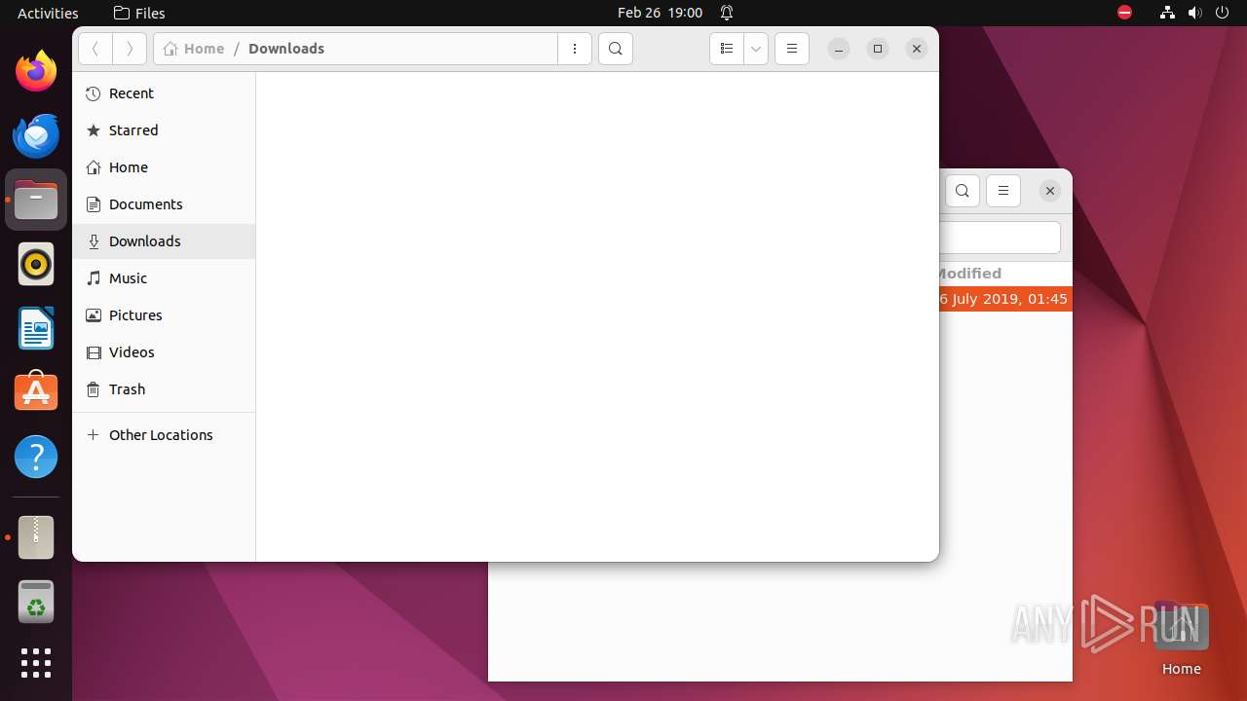Viewport: 1247px width, 701px height.
Task: Minimize the Files window
Action: pos(839,49)
